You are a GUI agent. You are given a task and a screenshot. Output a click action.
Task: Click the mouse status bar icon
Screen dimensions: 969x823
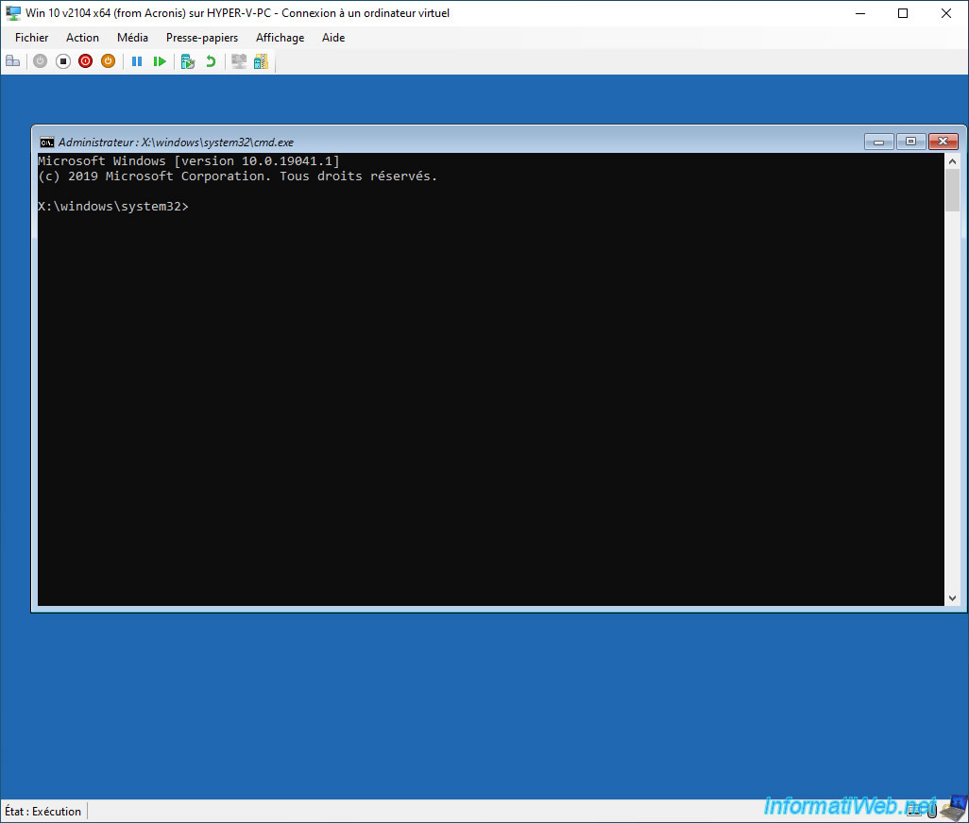click(x=932, y=810)
